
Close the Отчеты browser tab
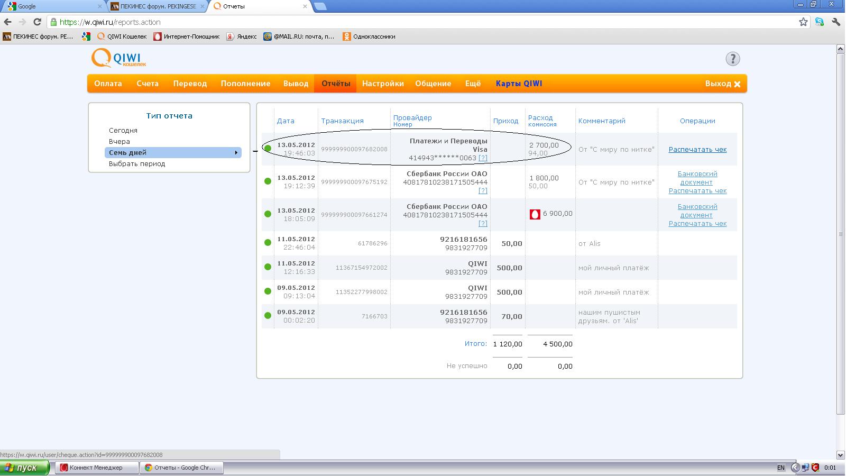pyautogui.click(x=305, y=6)
